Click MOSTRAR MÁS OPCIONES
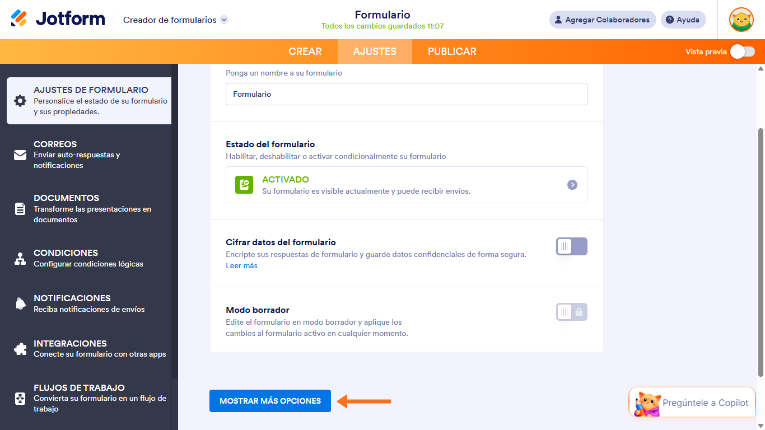This screenshot has height=430, width=765. click(x=270, y=401)
